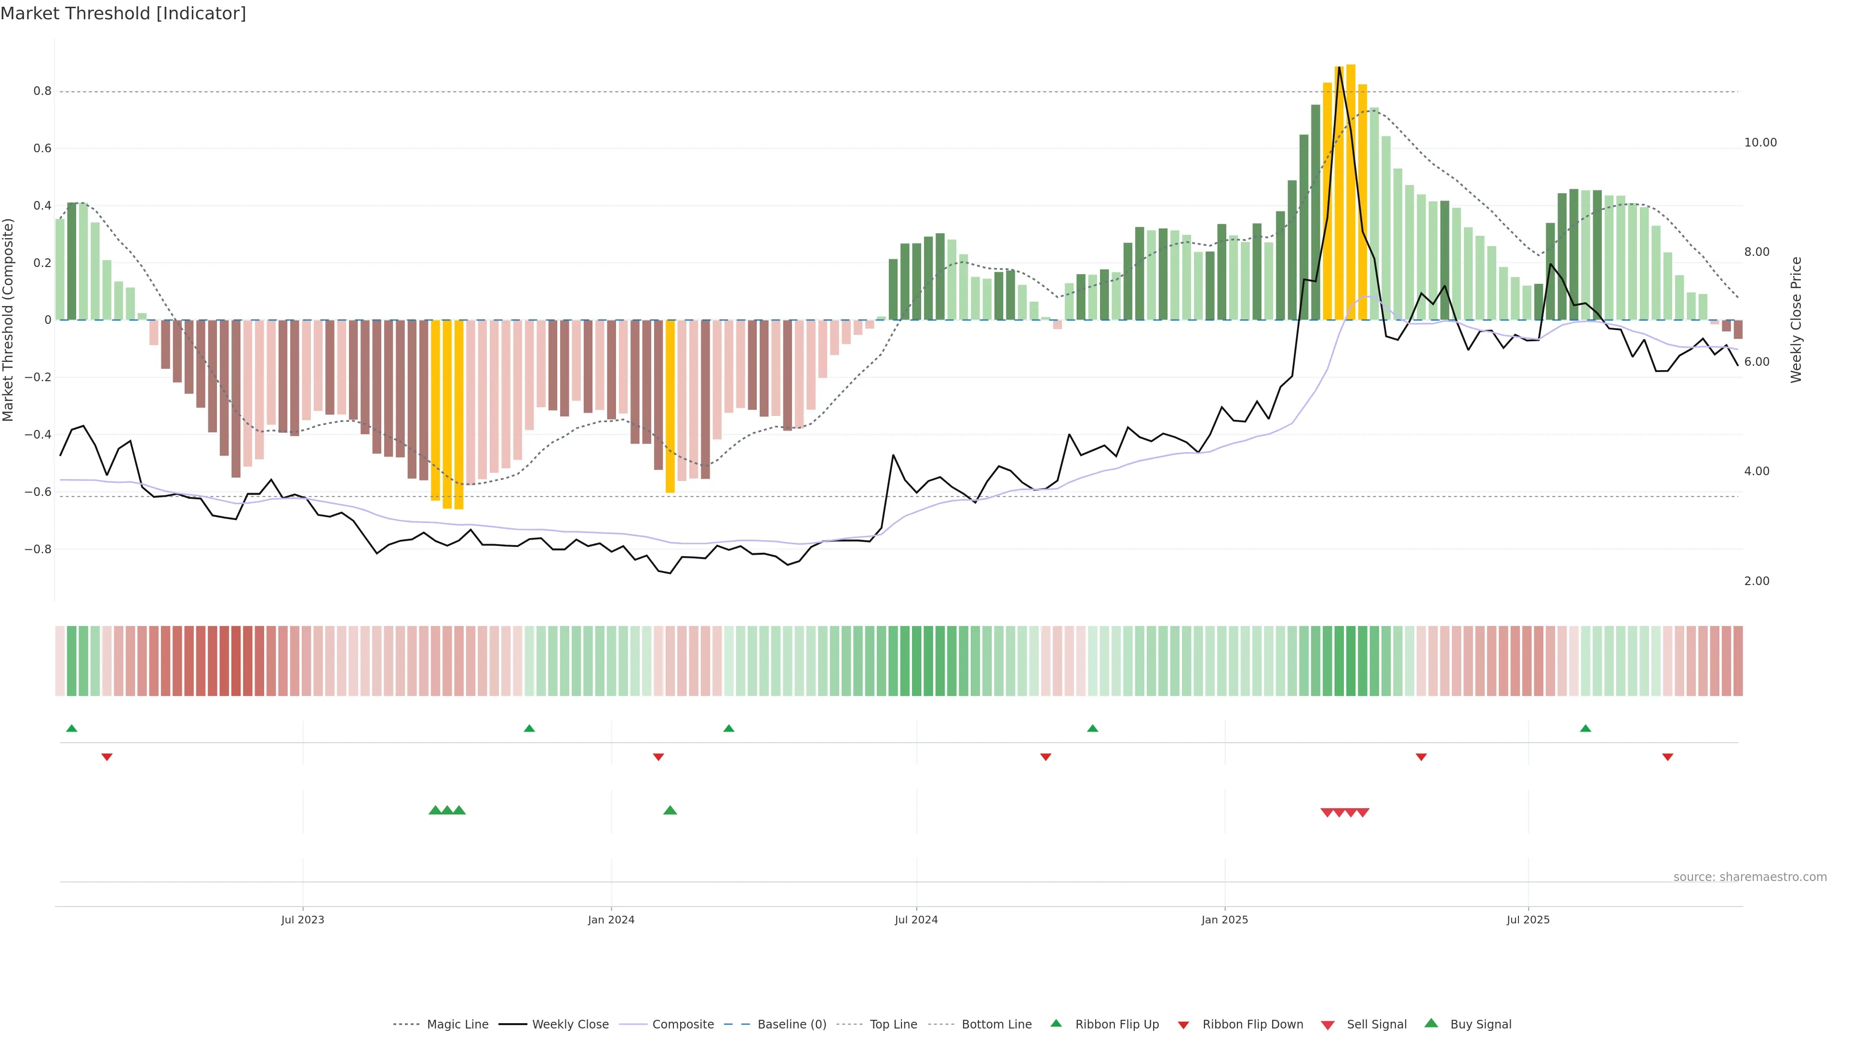Screen dimensions: 1851x1041
Task: Click the Market Threshold [Indicator] chart title
Action: pos(123,13)
